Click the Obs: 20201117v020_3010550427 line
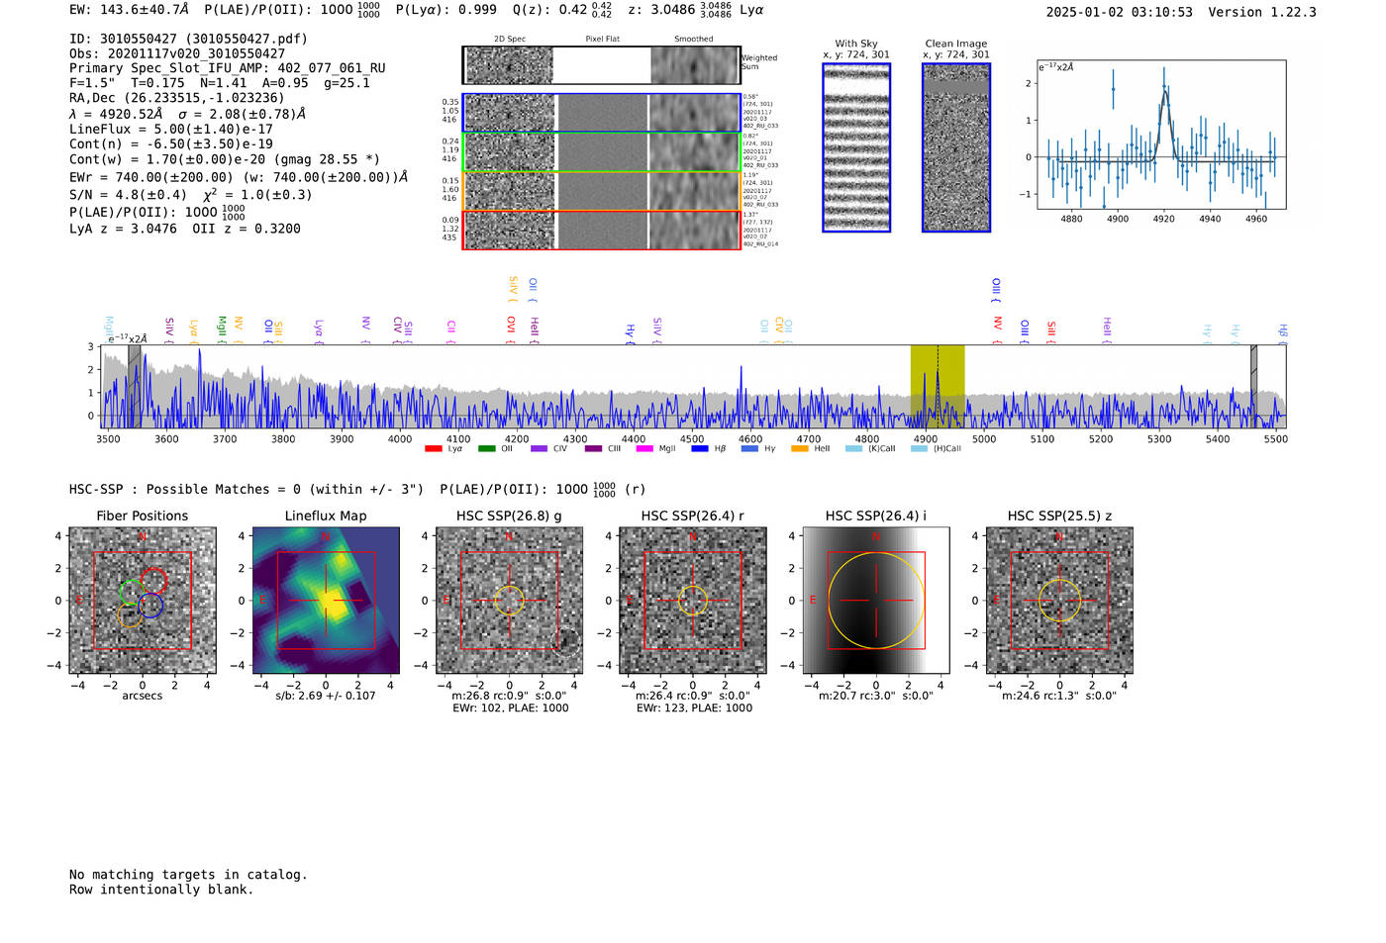This screenshot has height=943, width=1386. (x=177, y=53)
